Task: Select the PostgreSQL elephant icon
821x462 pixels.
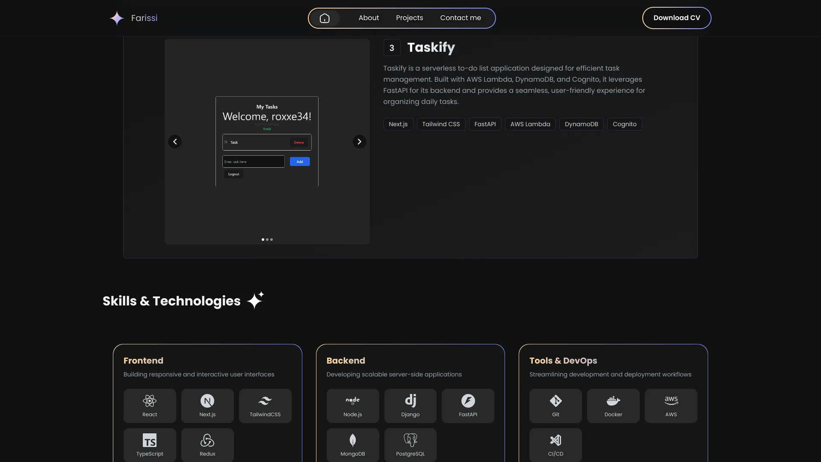Action: click(x=410, y=440)
